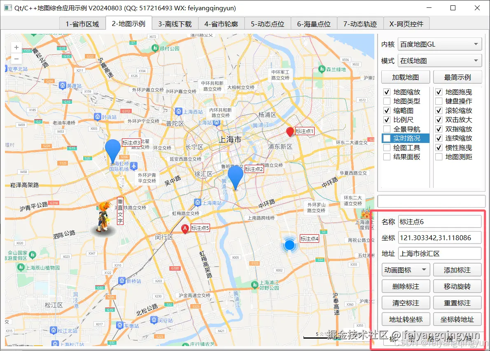Enable the 地图类型 checkbox

386,101
